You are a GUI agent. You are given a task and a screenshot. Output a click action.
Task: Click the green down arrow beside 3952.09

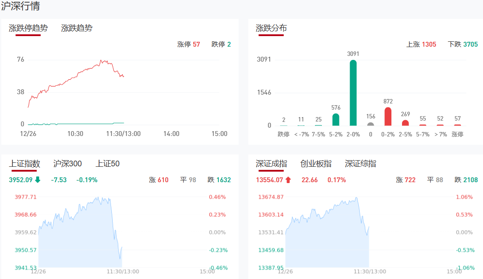tap(38, 180)
